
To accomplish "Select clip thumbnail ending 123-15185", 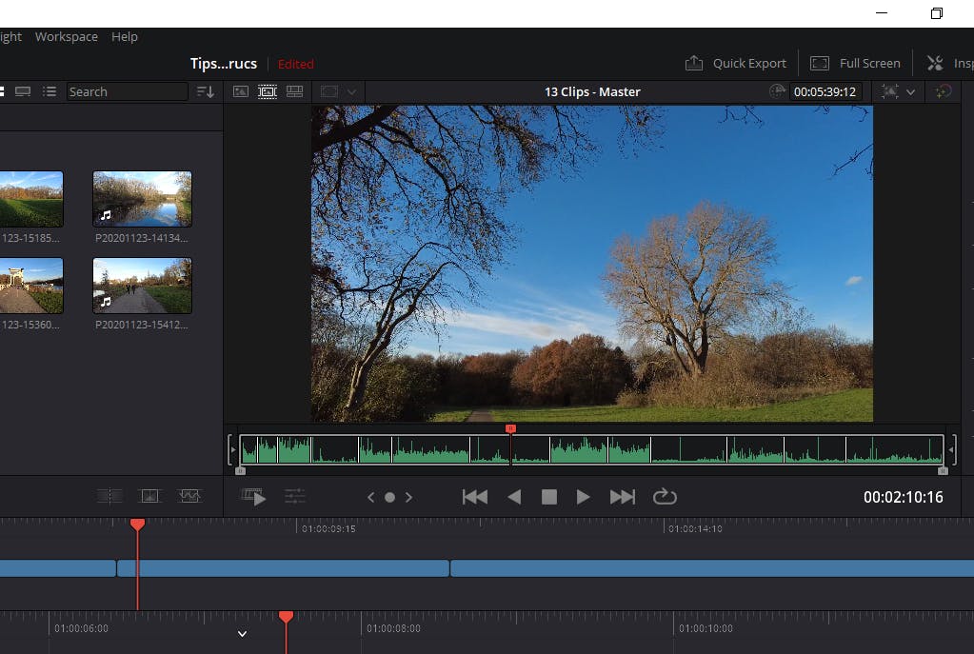I will click(31, 199).
